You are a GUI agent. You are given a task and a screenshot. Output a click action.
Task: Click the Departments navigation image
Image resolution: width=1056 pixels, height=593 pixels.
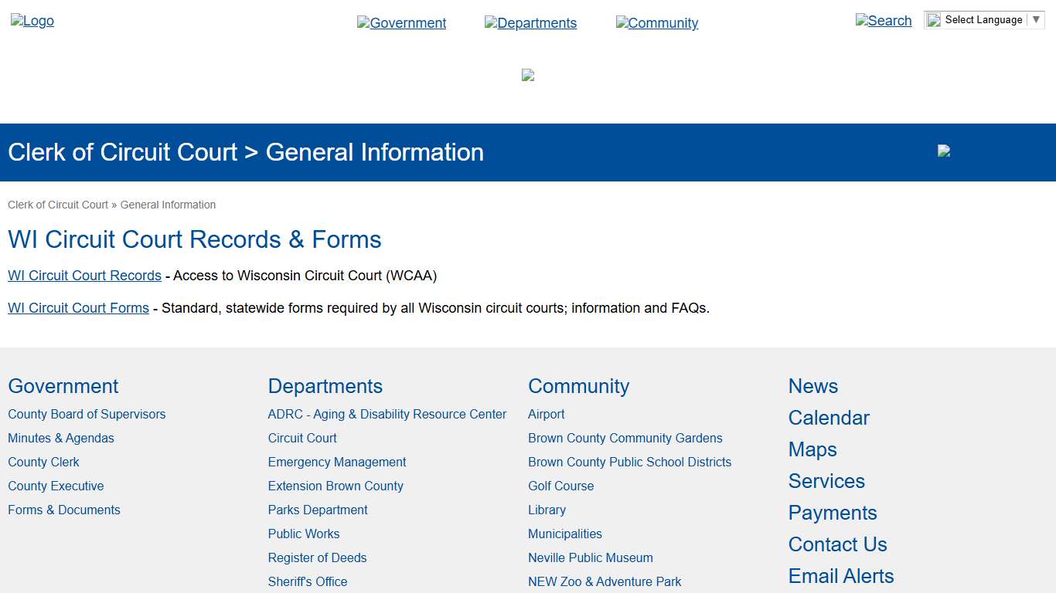coord(530,23)
